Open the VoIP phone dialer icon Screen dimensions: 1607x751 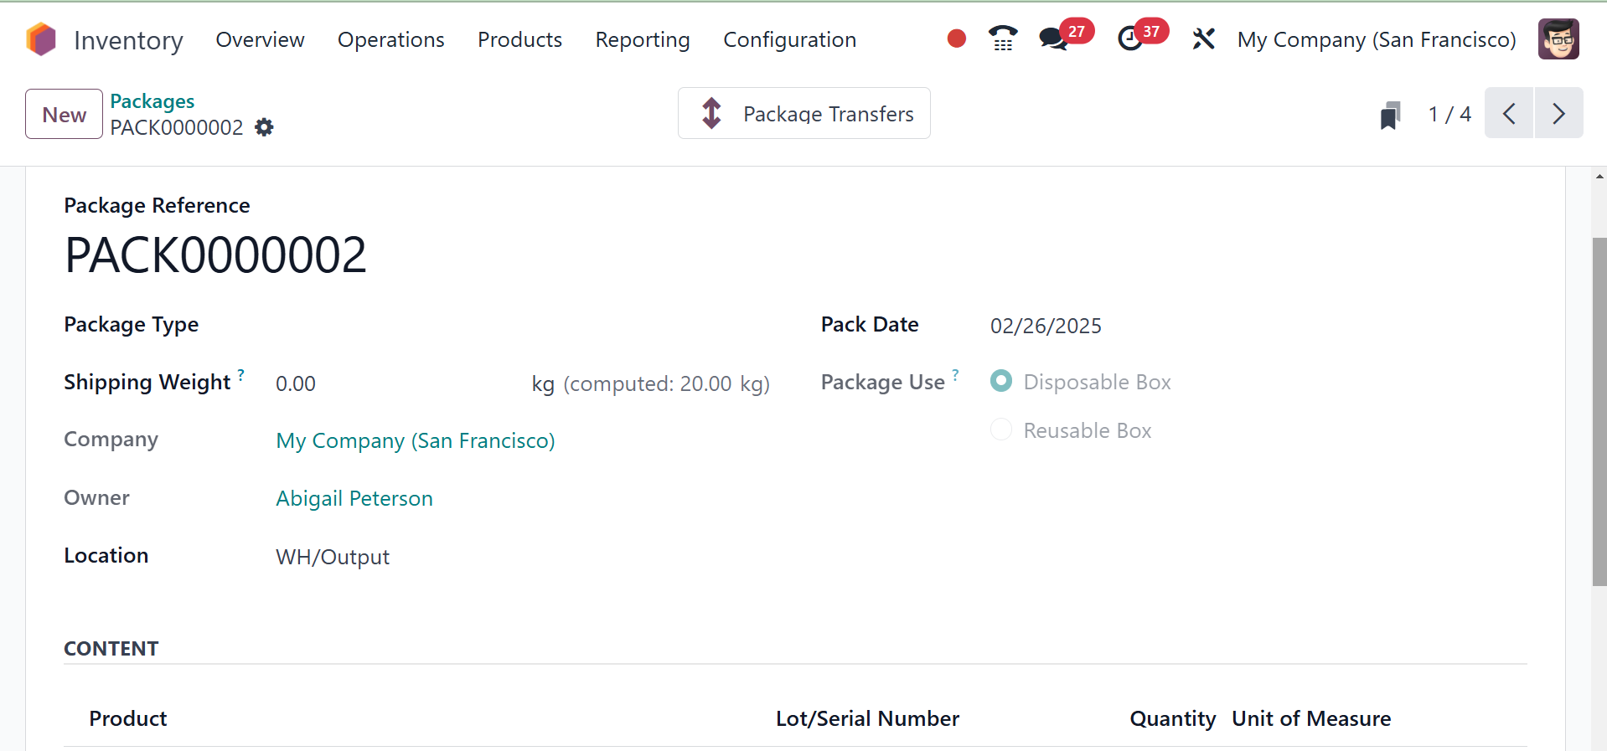(x=1002, y=39)
